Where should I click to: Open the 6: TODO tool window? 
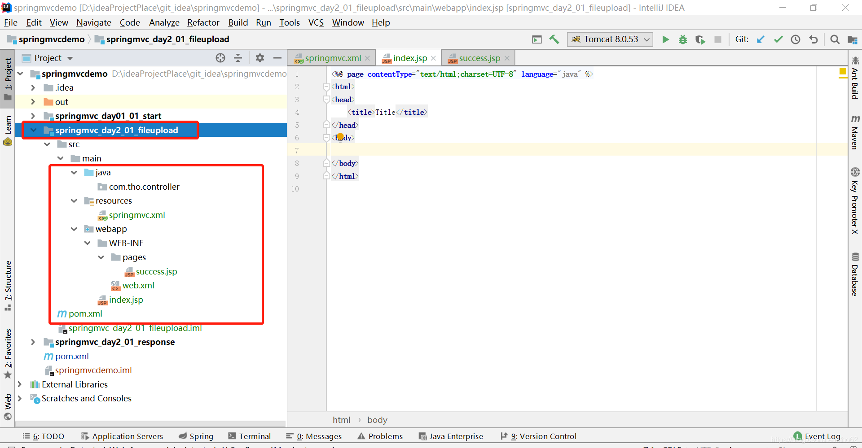click(44, 436)
